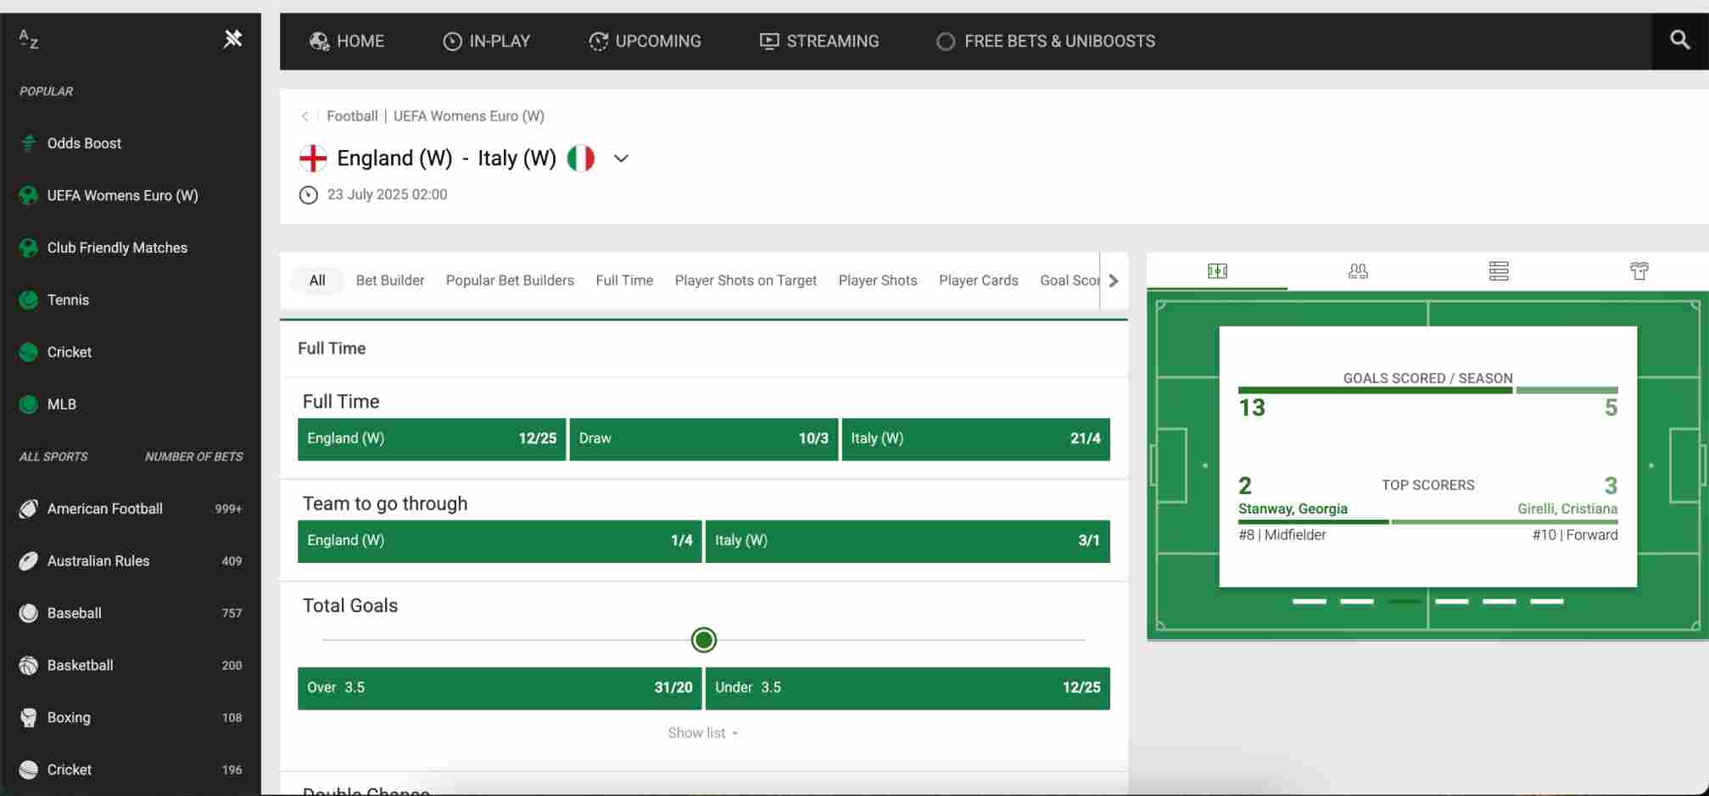
Task: Open the Streaming menu item
Action: click(x=819, y=41)
